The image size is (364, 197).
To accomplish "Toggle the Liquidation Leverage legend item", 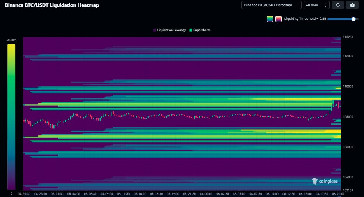I will coord(170,30).
